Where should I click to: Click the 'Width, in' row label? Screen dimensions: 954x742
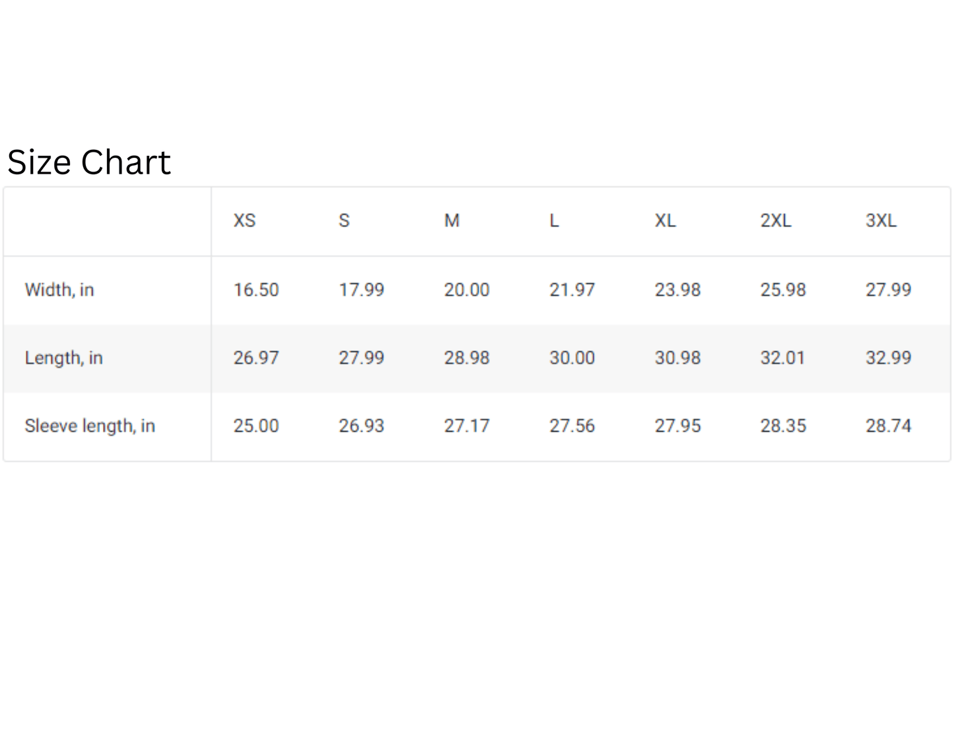(59, 290)
